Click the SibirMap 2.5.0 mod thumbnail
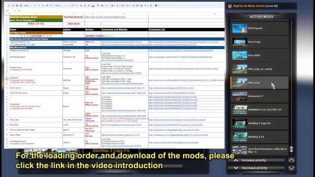 pos(240,137)
